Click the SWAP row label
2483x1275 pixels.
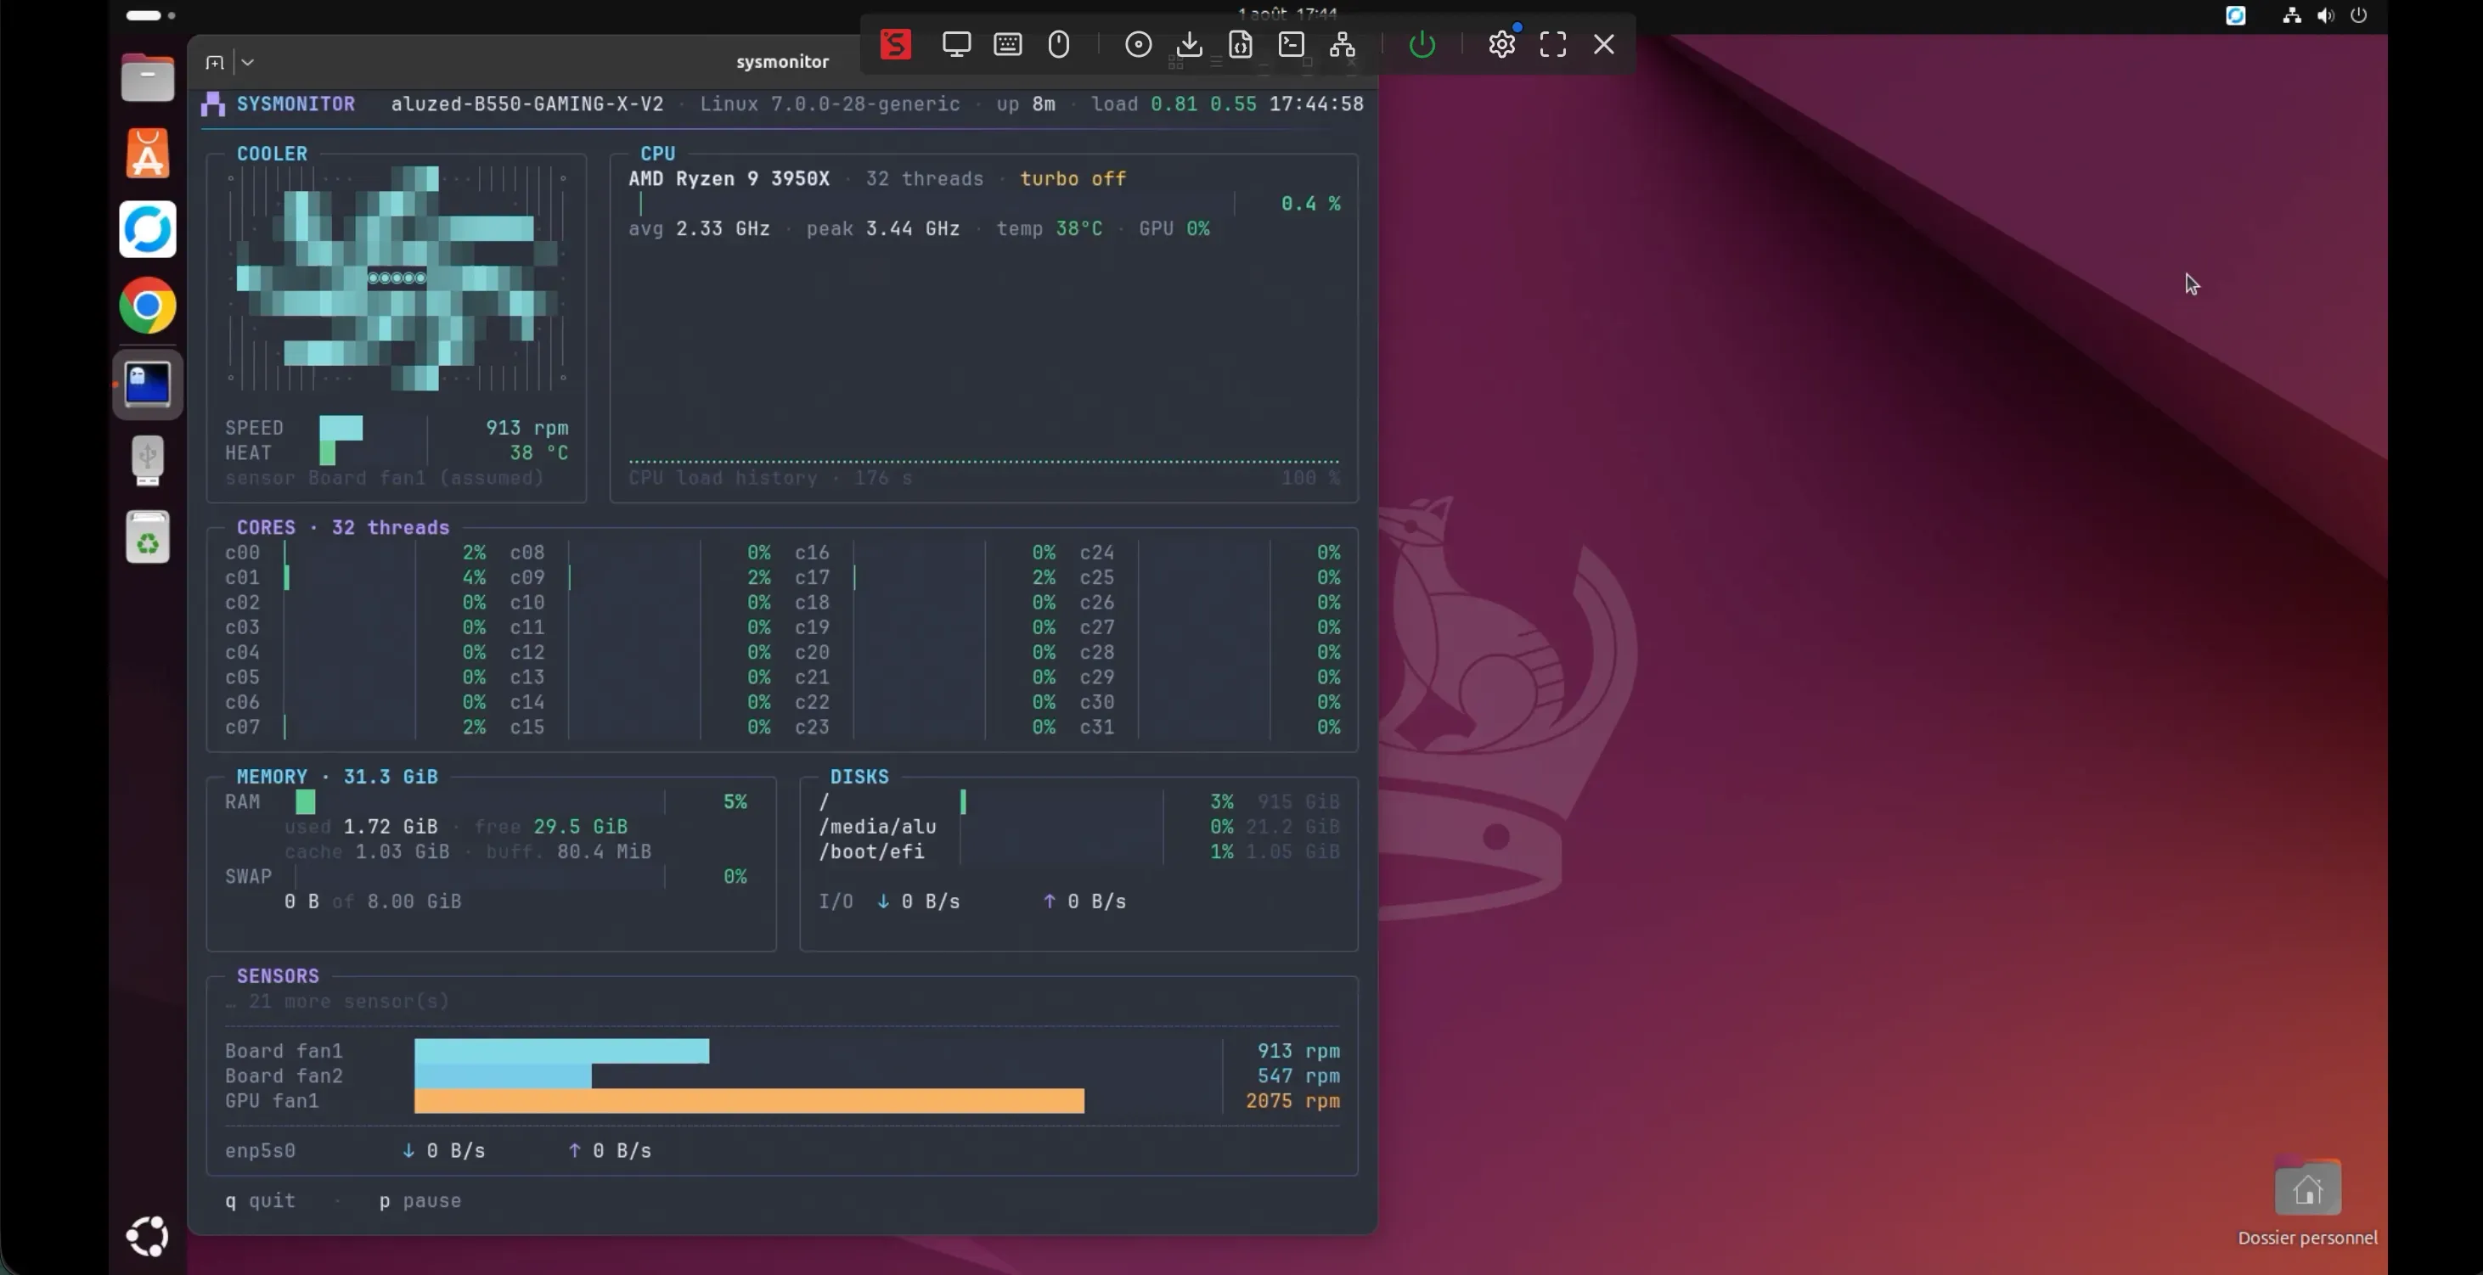248,877
